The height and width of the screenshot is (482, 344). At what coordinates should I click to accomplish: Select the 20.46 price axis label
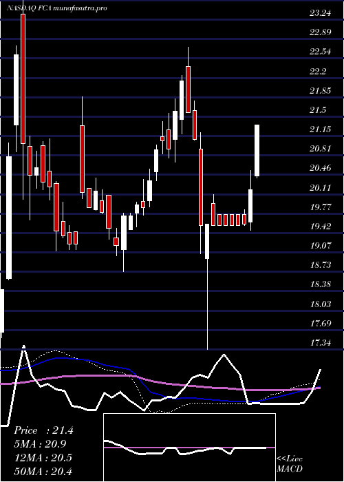point(321,168)
